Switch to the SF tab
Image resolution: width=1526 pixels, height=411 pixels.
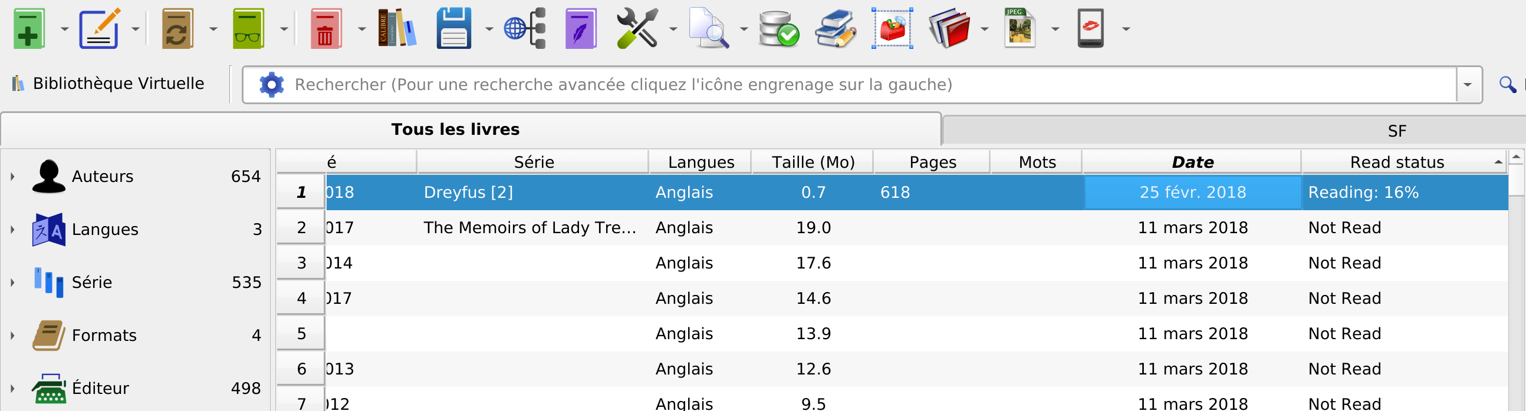pyautogui.click(x=1234, y=131)
